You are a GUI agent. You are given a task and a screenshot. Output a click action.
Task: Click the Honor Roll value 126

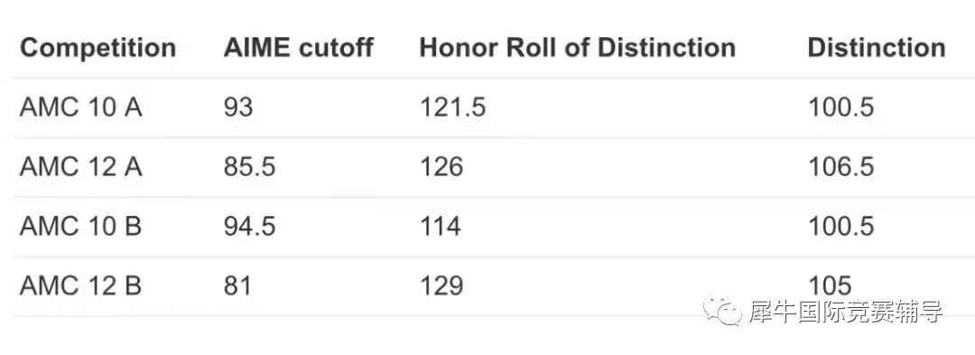point(441,166)
